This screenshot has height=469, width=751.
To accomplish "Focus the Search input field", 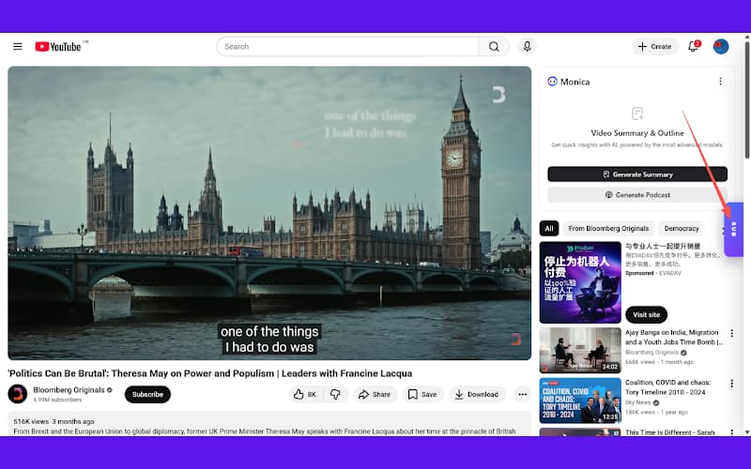I will coord(347,46).
